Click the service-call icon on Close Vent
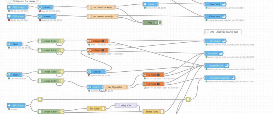This screenshot has width=273, height=114. click(x=224, y=17)
